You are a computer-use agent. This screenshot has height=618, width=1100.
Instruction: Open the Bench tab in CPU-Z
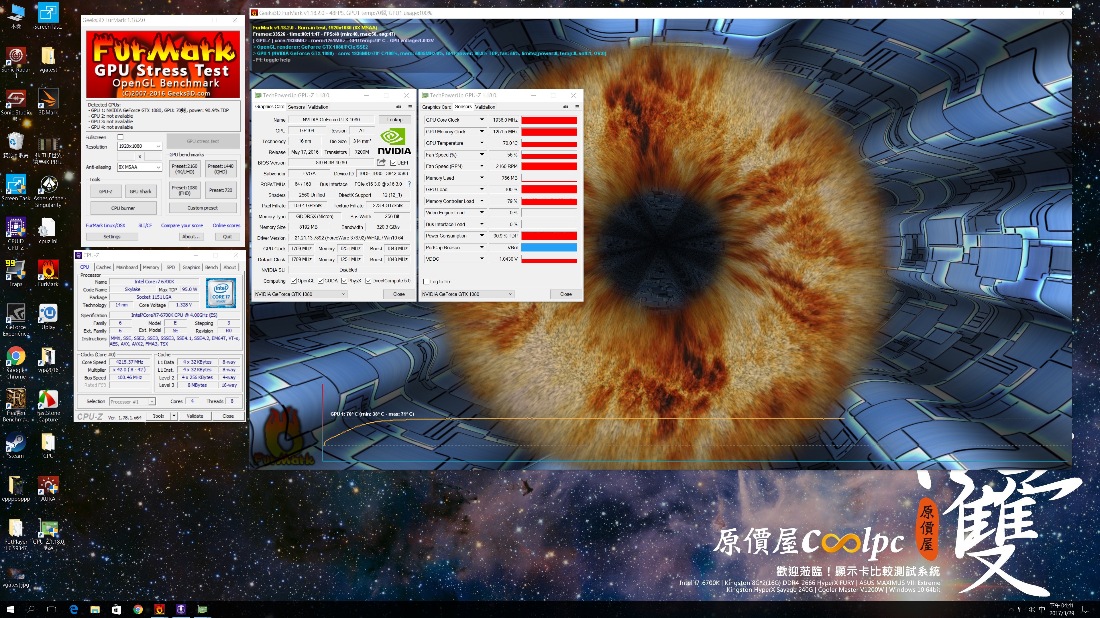coord(211,268)
